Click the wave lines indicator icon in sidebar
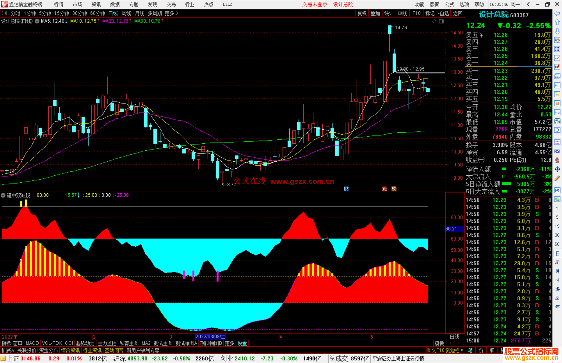 [557, 142]
